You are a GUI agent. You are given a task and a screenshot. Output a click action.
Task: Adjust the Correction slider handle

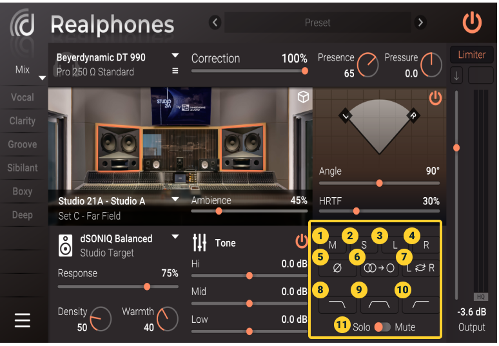pyautogui.click(x=304, y=71)
